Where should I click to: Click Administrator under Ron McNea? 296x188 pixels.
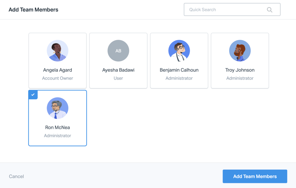click(58, 136)
